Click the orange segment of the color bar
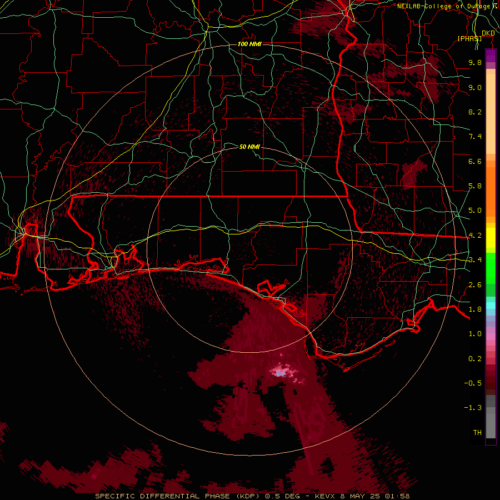The height and width of the screenshot is (500, 500). (x=491, y=191)
